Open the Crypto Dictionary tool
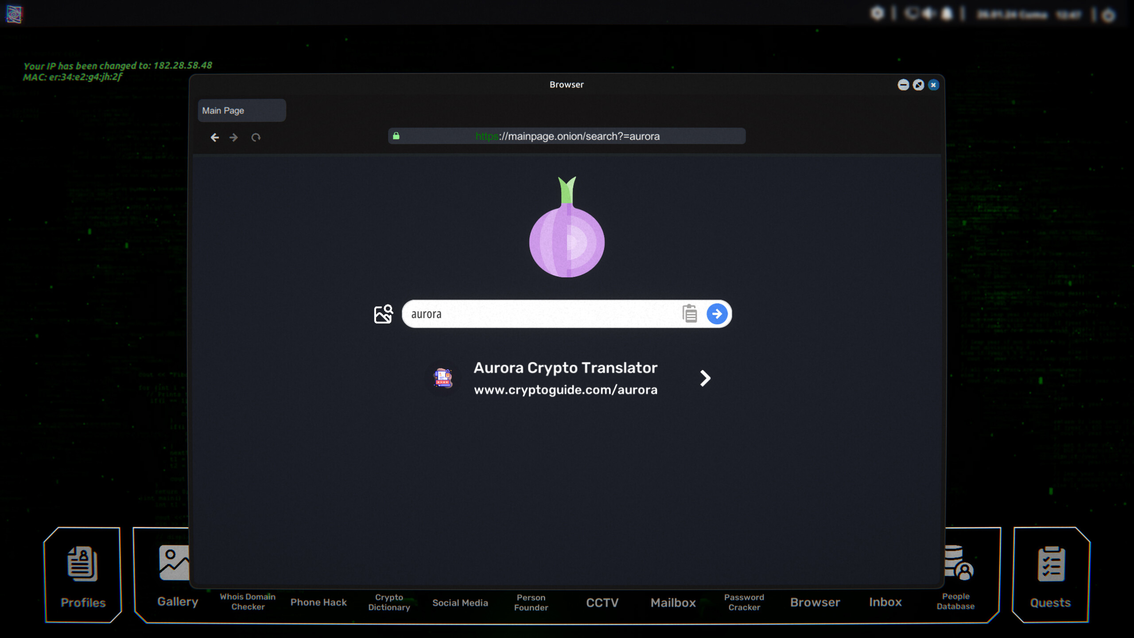1134x638 pixels. (x=388, y=602)
